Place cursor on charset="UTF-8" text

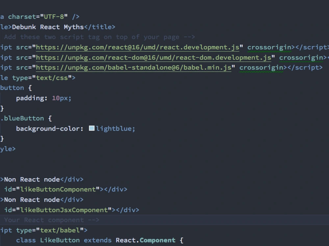(x=38, y=17)
